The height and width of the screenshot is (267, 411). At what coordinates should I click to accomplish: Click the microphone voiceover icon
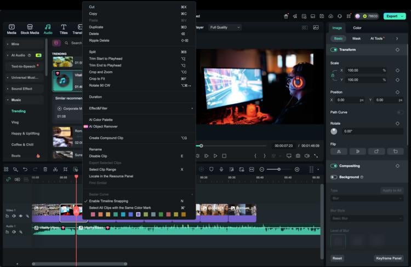point(221,170)
